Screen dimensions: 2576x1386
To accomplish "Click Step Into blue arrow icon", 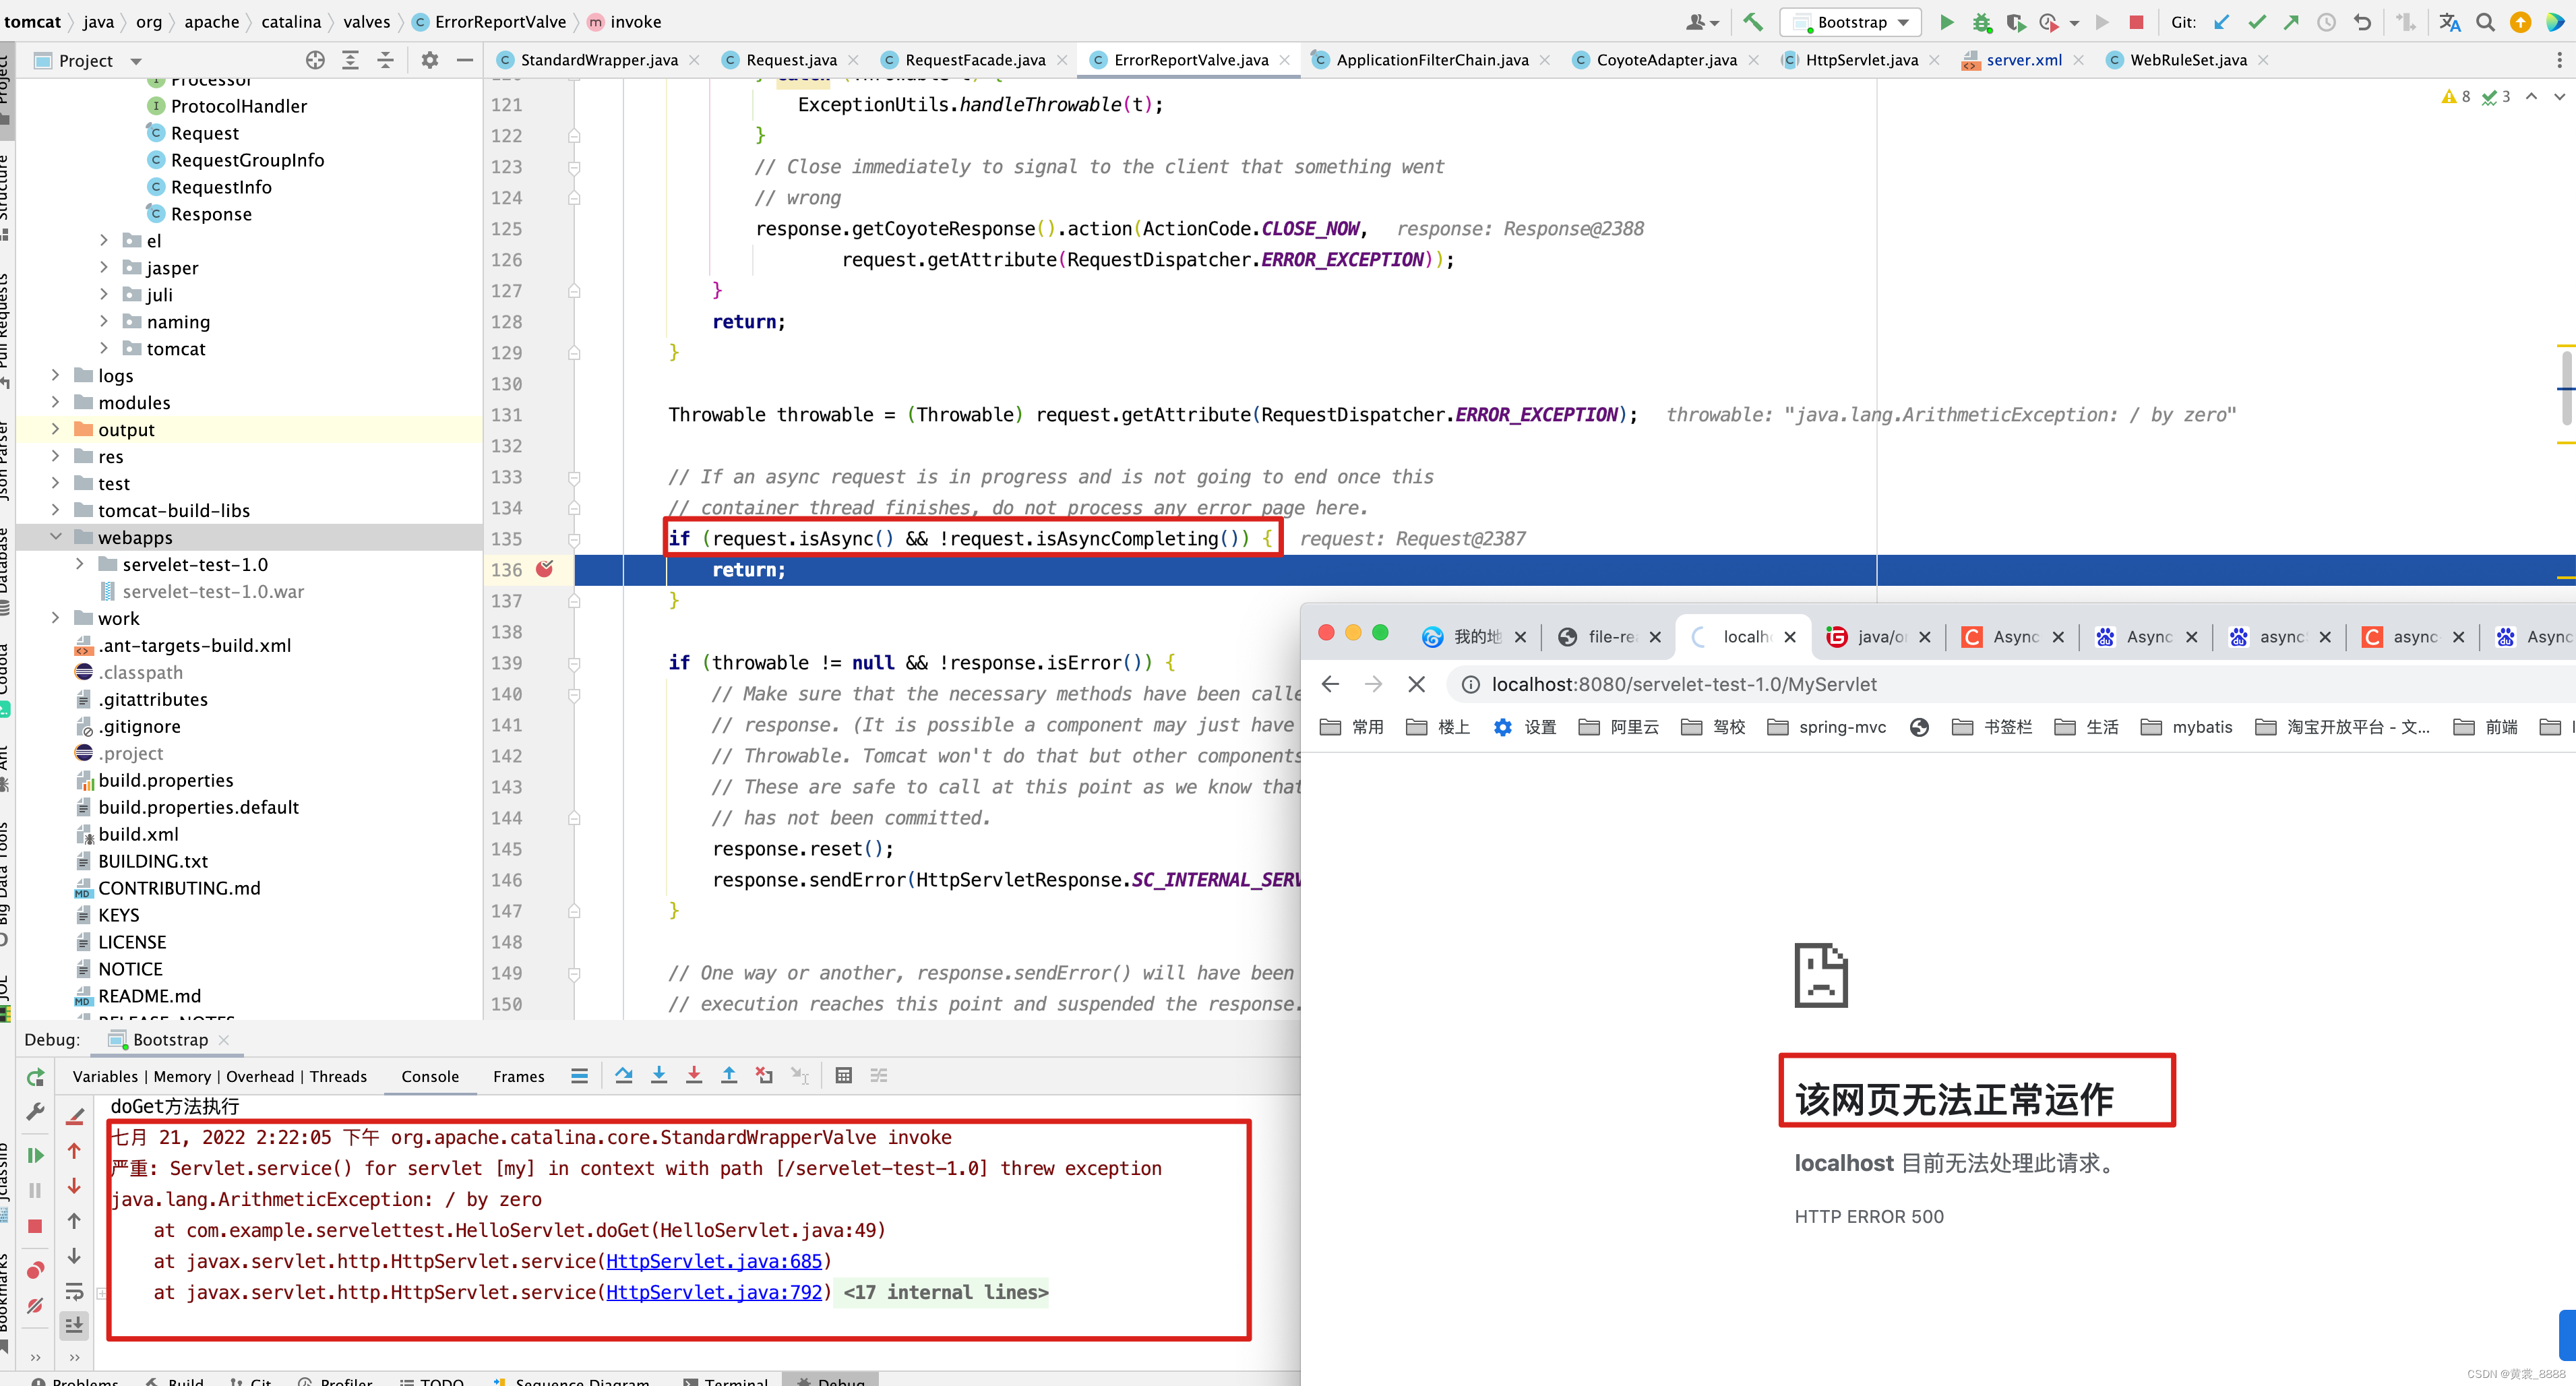I will click(x=659, y=1075).
